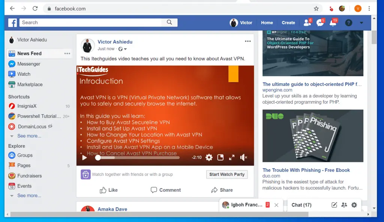This screenshot has height=222, width=384.
Task: Open the create group chat icon
Action: [343, 205]
